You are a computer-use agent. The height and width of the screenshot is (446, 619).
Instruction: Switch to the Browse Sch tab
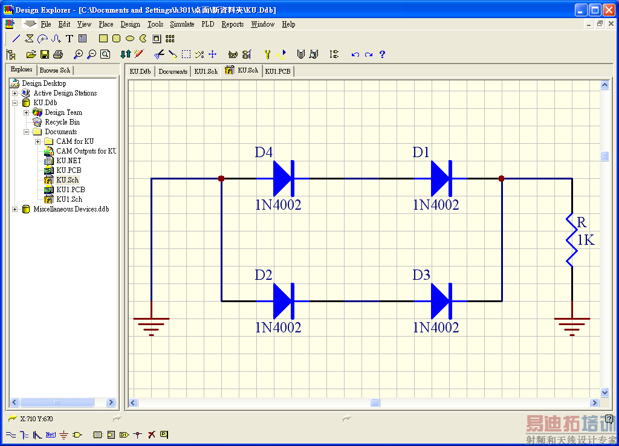click(x=55, y=70)
